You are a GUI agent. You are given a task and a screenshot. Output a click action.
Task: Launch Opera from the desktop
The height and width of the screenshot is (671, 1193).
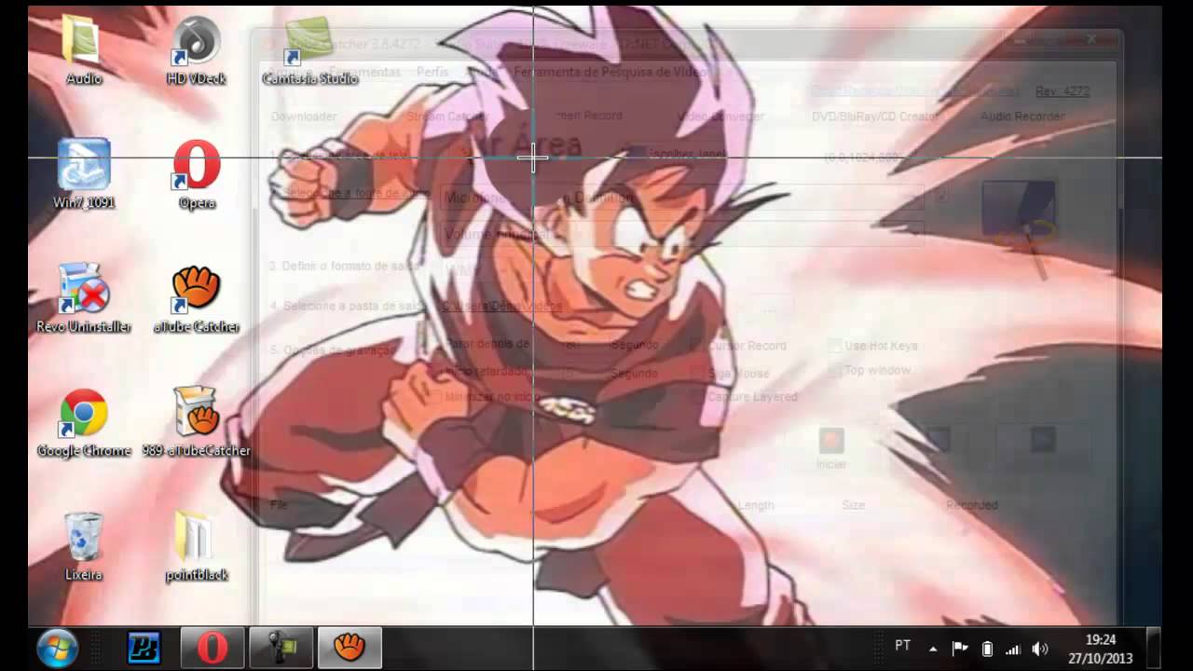[197, 175]
